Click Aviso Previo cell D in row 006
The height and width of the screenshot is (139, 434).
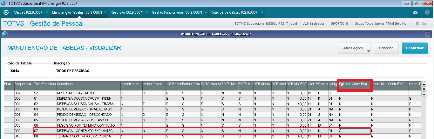tap(154, 115)
